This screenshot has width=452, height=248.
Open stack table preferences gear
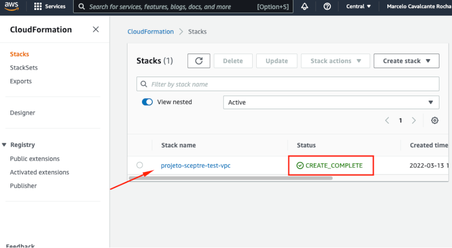coord(435,120)
